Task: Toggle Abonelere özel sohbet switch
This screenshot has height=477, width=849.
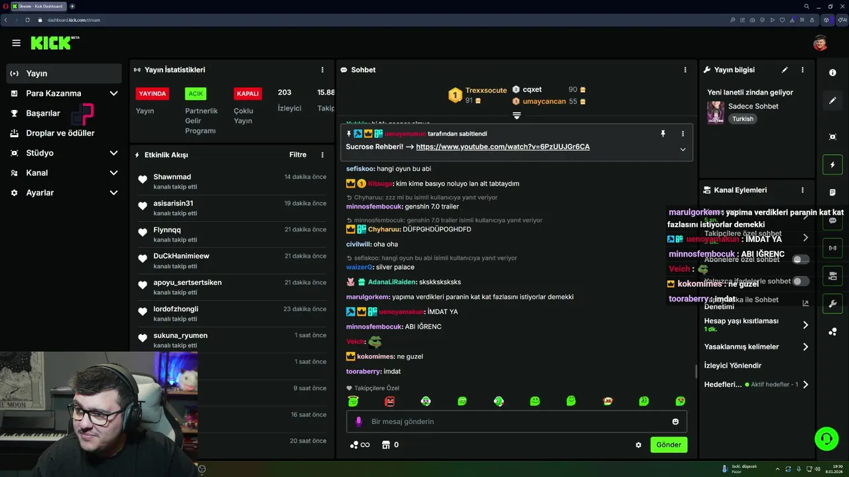Action: pyautogui.click(x=801, y=260)
